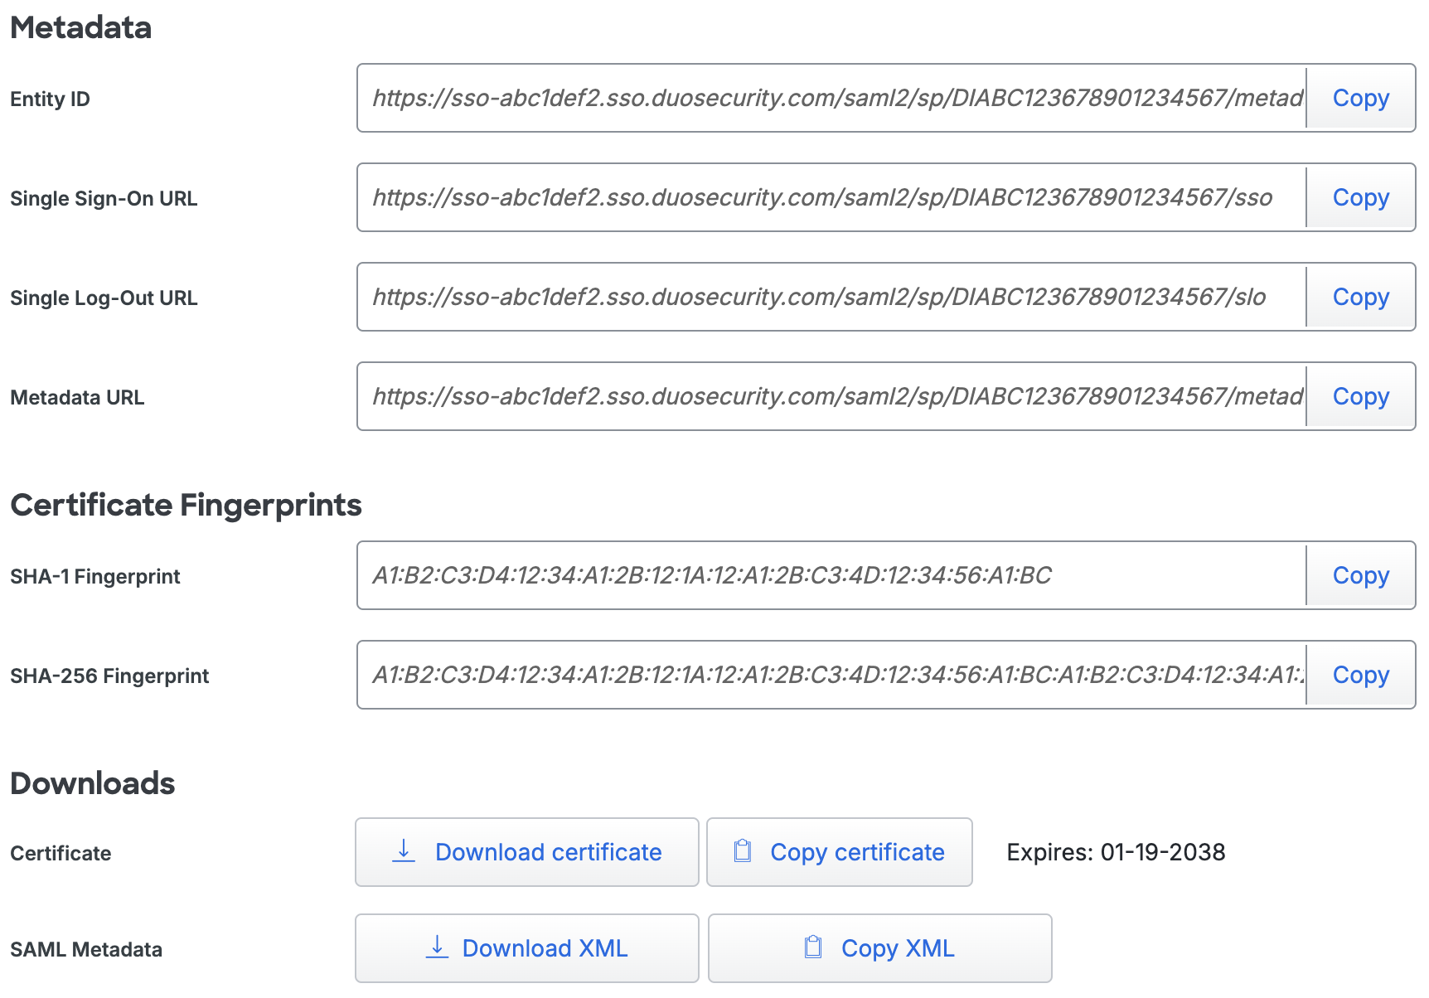Click the download icon on Download XML
Image resolution: width=1429 pixels, height=998 pixels.
point(436,947)
